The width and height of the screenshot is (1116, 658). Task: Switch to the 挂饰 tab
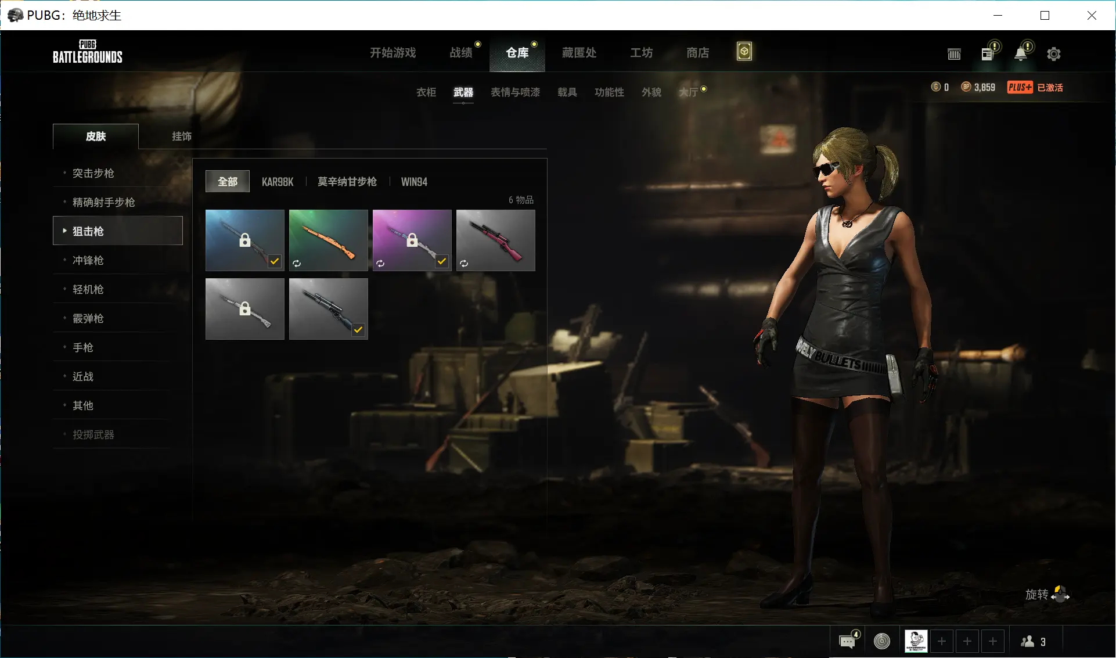[x=182, y=136]
